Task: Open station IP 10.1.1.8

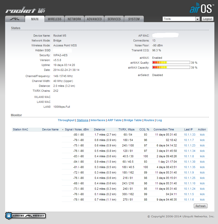Action: pos(189,156)
